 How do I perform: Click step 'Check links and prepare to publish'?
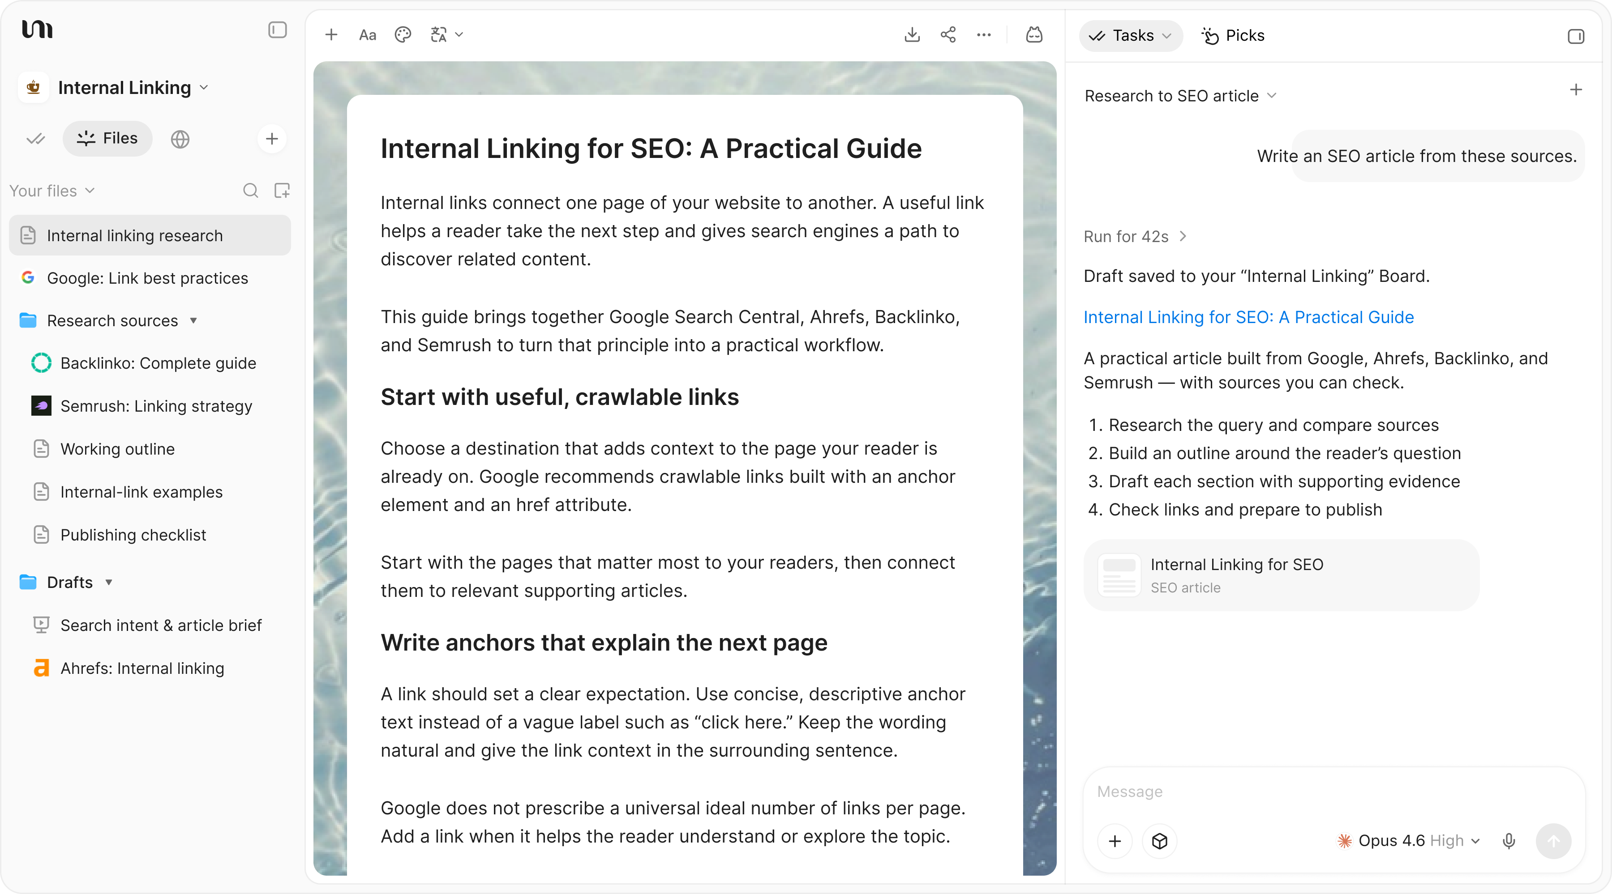point(1245,510)
